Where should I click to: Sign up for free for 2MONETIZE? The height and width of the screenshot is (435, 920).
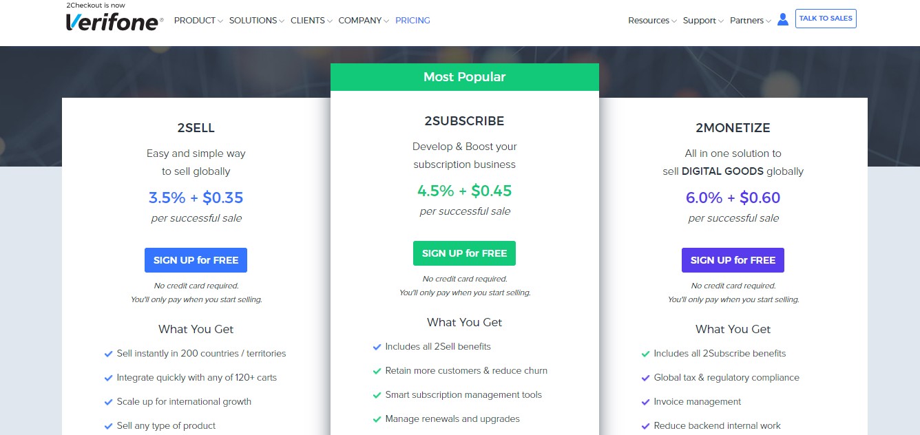pos(733,260)
